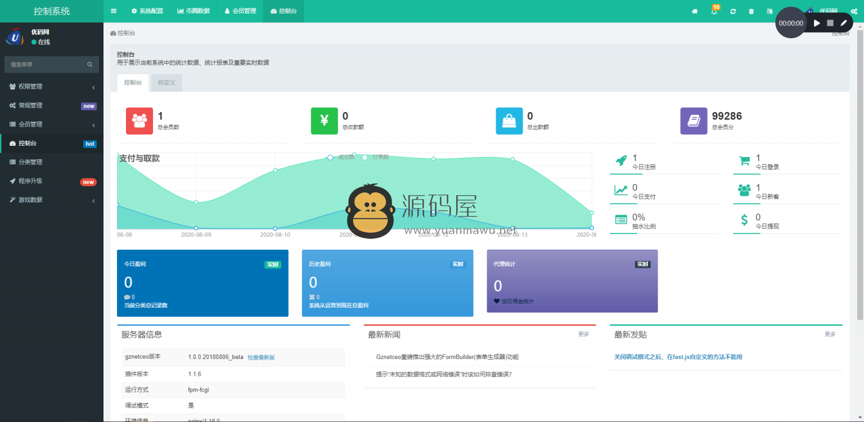This screenshot has height=422, width=864.
Task: Click the pencil annotate icon on the recorder
Action: (x=844, y=23)
